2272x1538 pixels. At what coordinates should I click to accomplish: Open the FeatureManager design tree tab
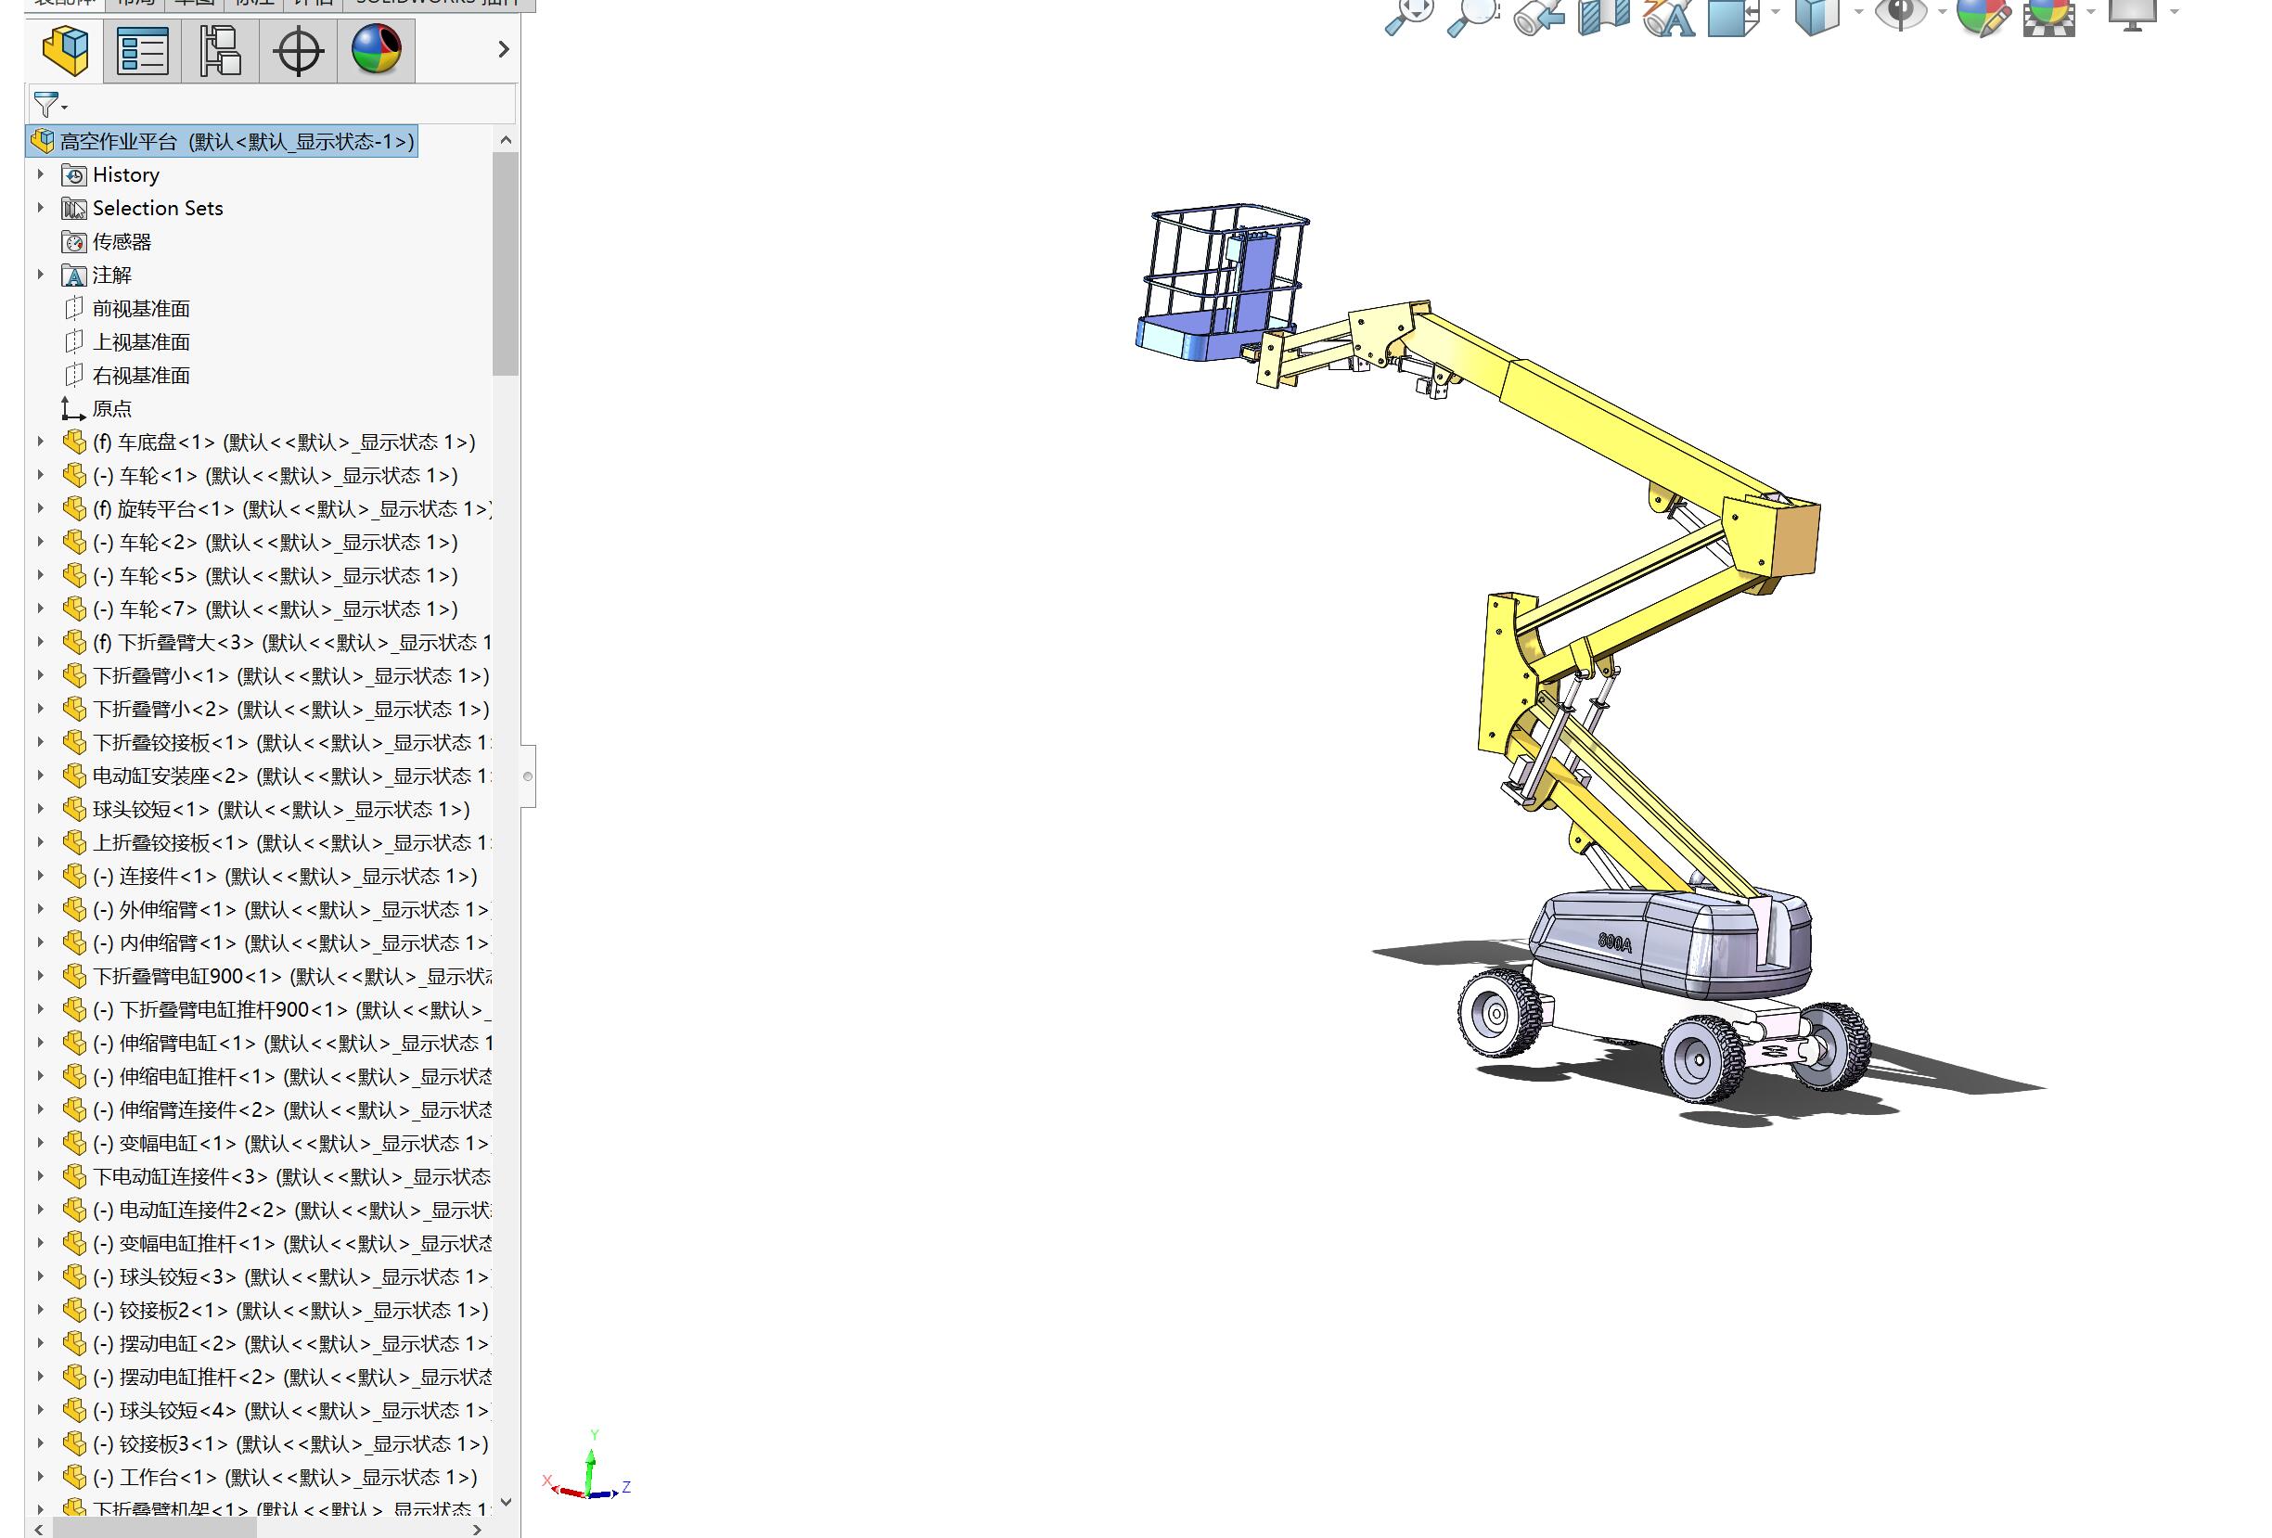tap(65, 50)
